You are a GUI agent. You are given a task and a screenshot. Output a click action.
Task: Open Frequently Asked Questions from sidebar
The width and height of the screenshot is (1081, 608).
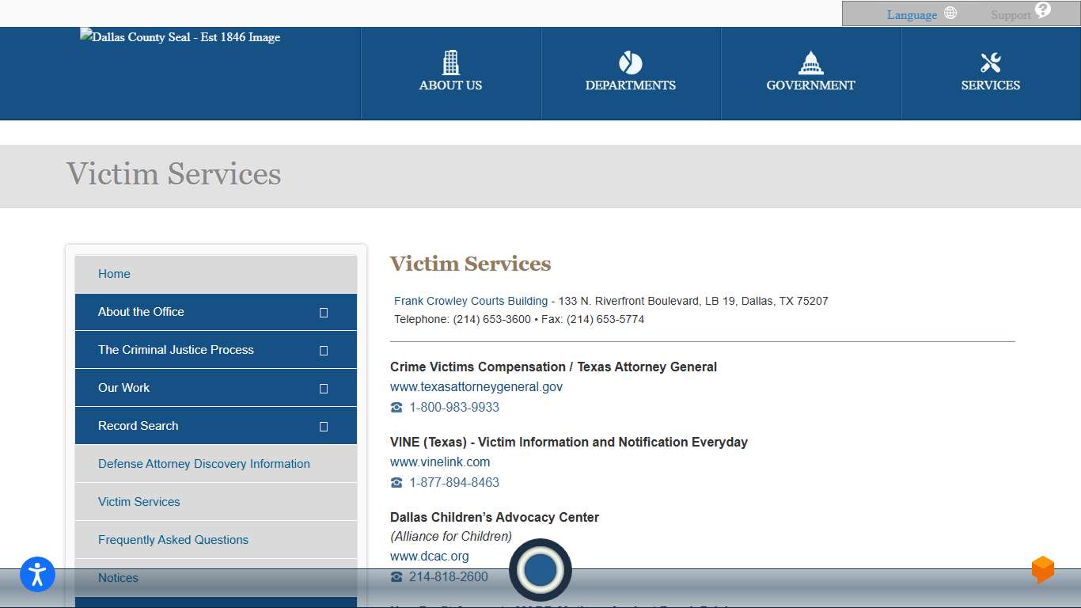point(173,540)
